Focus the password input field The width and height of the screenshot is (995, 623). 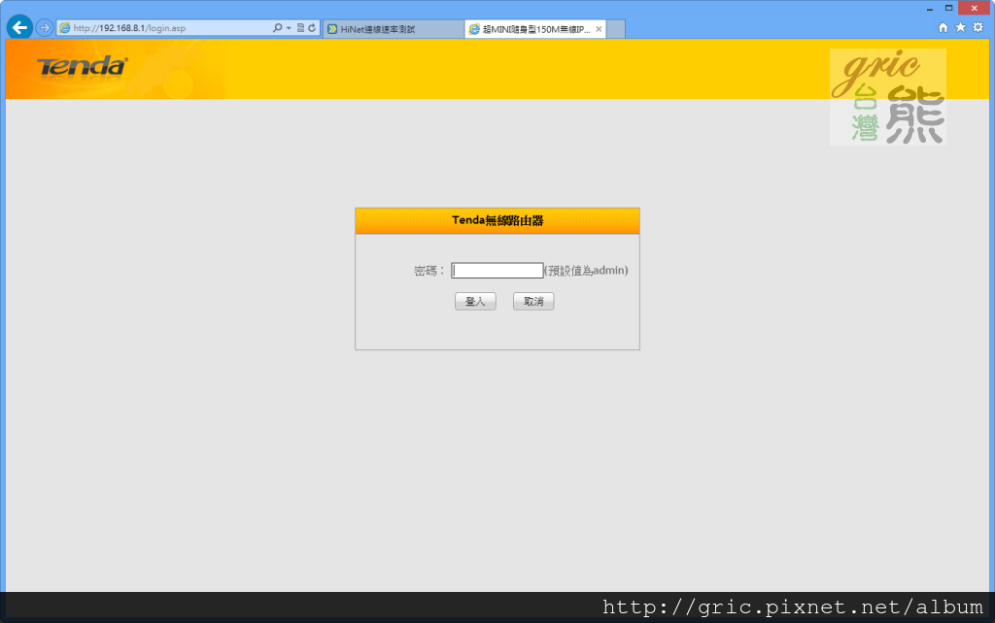497,271
